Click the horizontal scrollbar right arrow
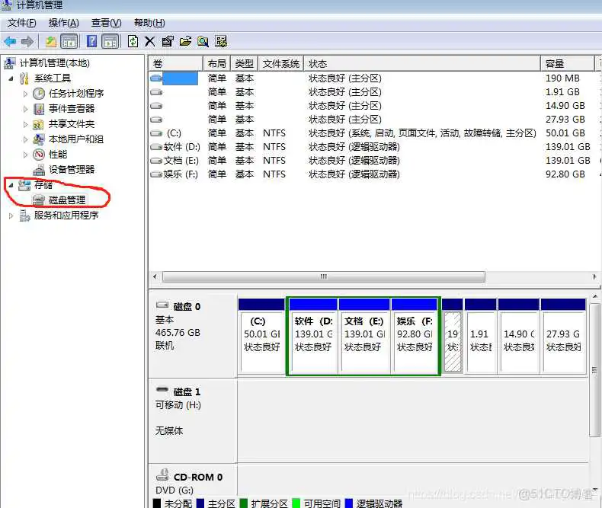This screenshot has width=602, height=508. pos(594,276)
